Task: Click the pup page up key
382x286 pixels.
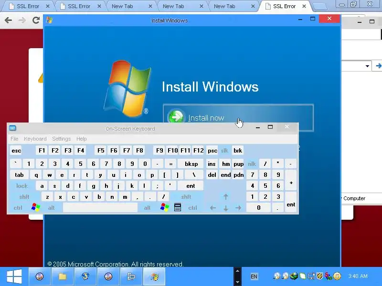Action: click(238, 164)
